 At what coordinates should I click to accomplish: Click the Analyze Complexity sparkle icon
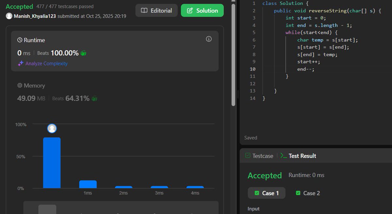pos(21,63)
